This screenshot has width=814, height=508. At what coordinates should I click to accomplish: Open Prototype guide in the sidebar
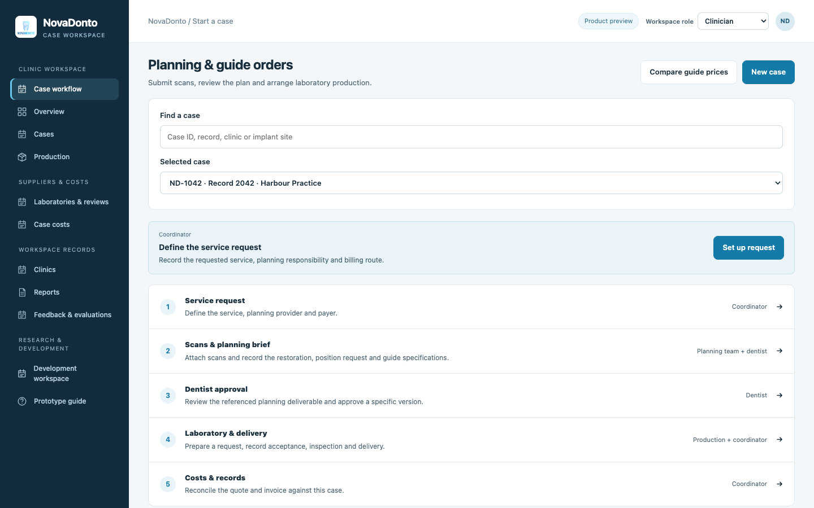64,401
